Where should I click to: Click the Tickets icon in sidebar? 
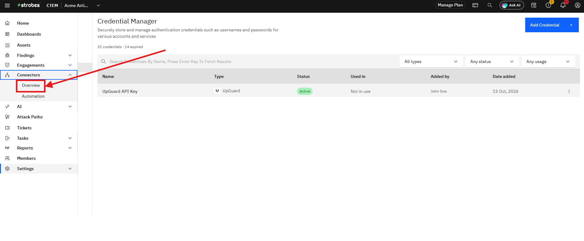(x=7, y=128)
